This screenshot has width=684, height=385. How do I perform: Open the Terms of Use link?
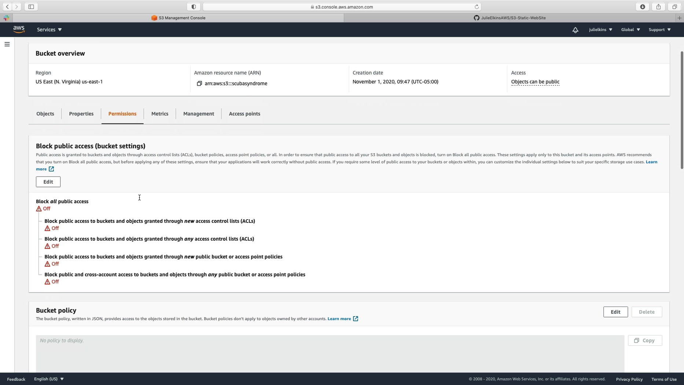pos(664,379)
